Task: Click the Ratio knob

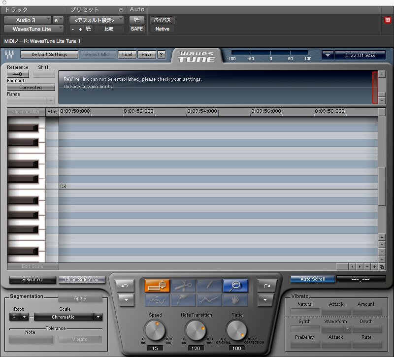Action: [236, 330]
